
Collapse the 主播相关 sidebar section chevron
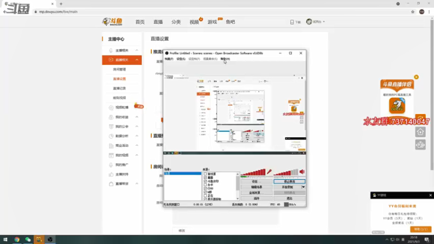137,50
